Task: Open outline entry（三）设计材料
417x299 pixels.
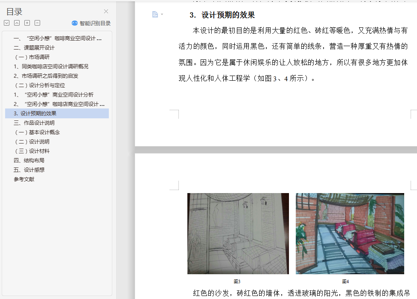Action: [32, 151]
